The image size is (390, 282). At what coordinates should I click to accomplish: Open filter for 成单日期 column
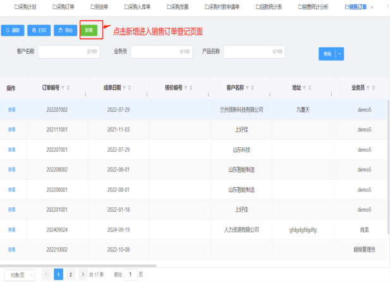click(x=125, y=88)
